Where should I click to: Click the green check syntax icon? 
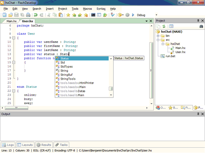[112, 15]
